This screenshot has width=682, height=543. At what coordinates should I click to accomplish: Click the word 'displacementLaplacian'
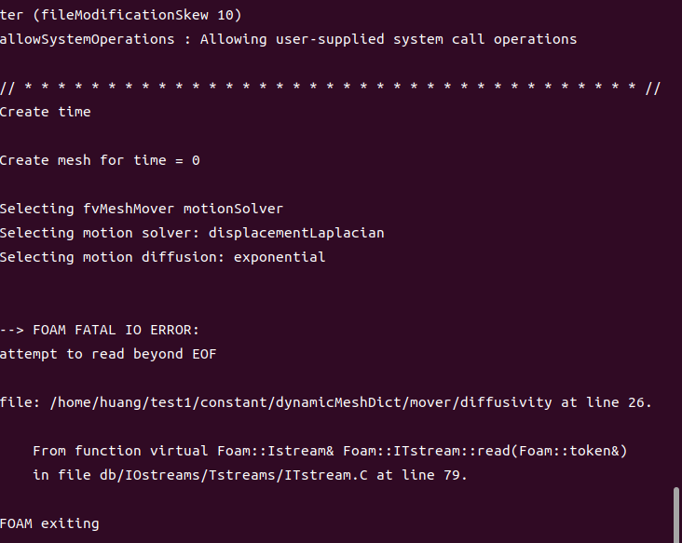coord(296,233)
